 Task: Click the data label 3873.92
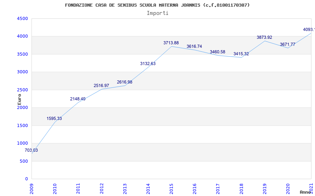(x=264, y=37)
